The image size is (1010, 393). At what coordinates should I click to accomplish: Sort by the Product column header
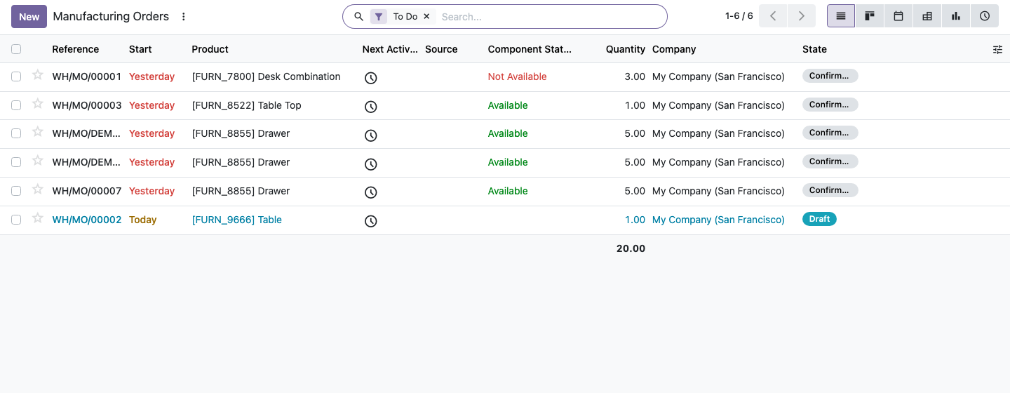coord(210,49)
